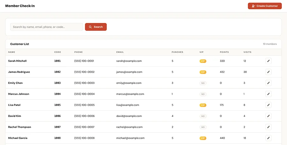This screenshot has width=287, height=145.
Task: Click points value 440
Action: click(x=222, y=138)
